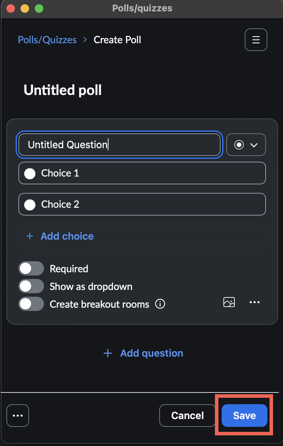The image size is (283, 446).
Task: Click the plus icon on Add choice
Action: click(29, 236)
